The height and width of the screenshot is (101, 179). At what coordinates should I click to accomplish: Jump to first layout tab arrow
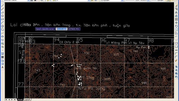click(6, 100)
